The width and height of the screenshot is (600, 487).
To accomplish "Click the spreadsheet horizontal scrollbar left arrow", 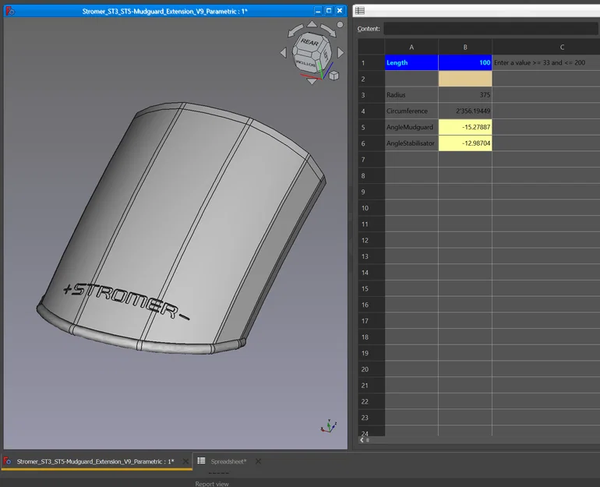I will [x=362, y=440].
